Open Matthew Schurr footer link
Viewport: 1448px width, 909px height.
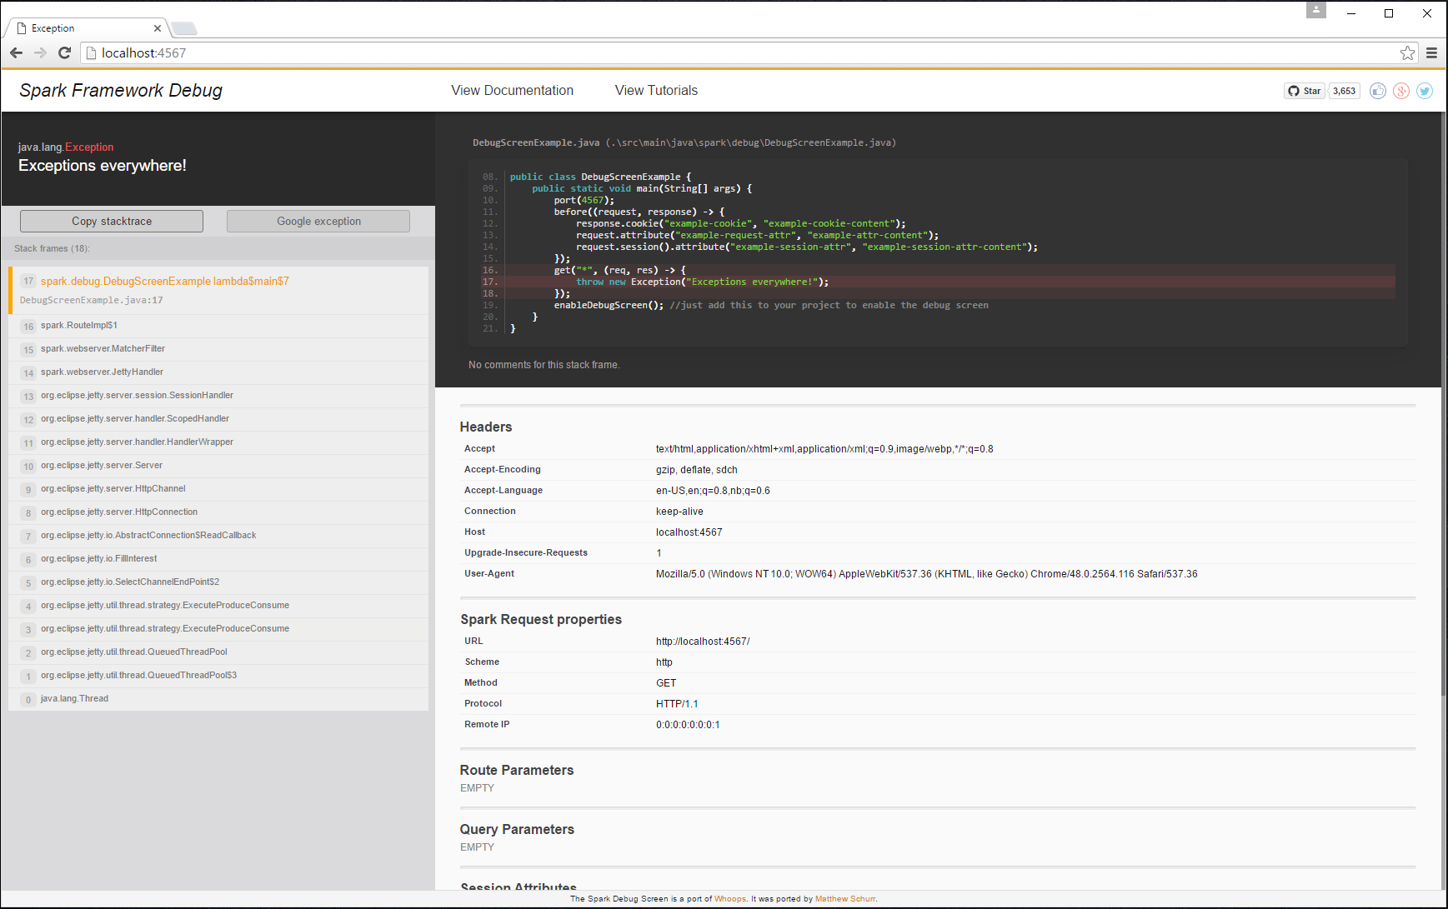tap(844, 899)
